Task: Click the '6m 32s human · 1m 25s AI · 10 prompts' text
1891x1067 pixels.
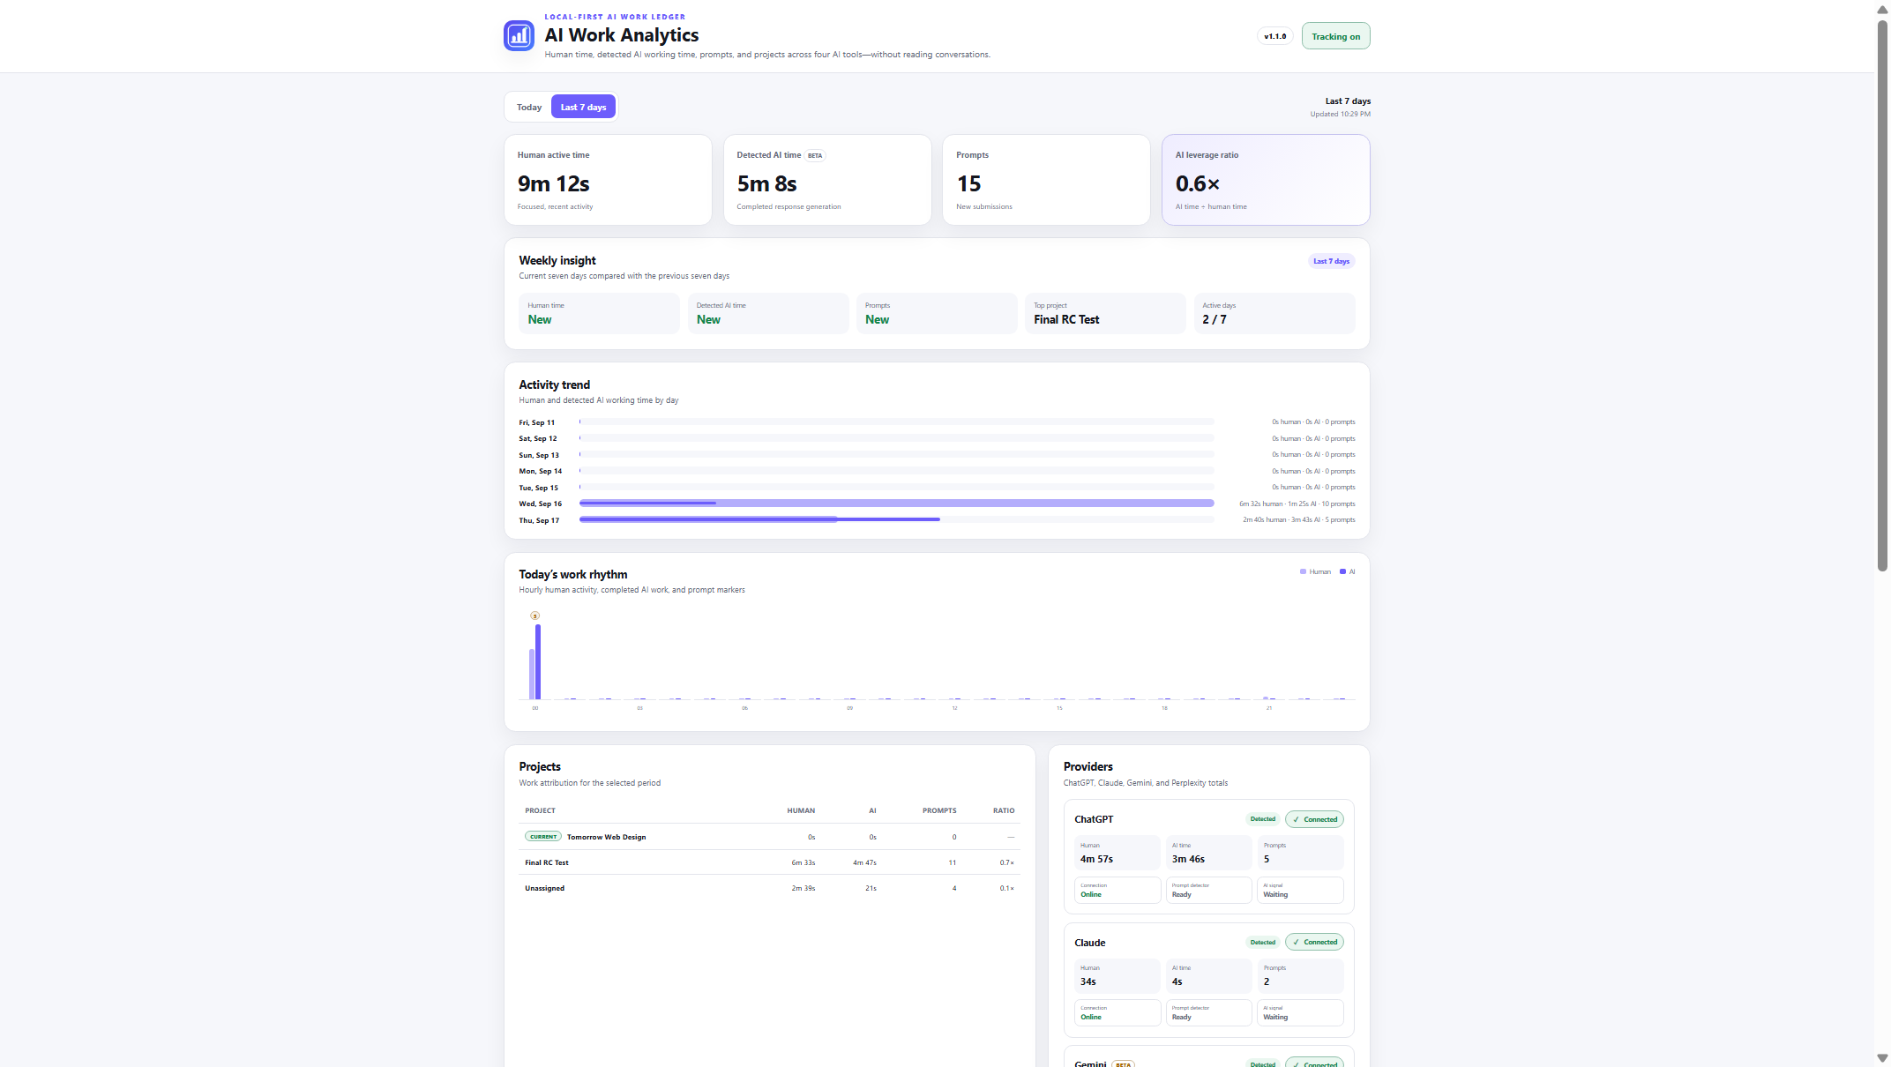Action: click(1297, 504)
